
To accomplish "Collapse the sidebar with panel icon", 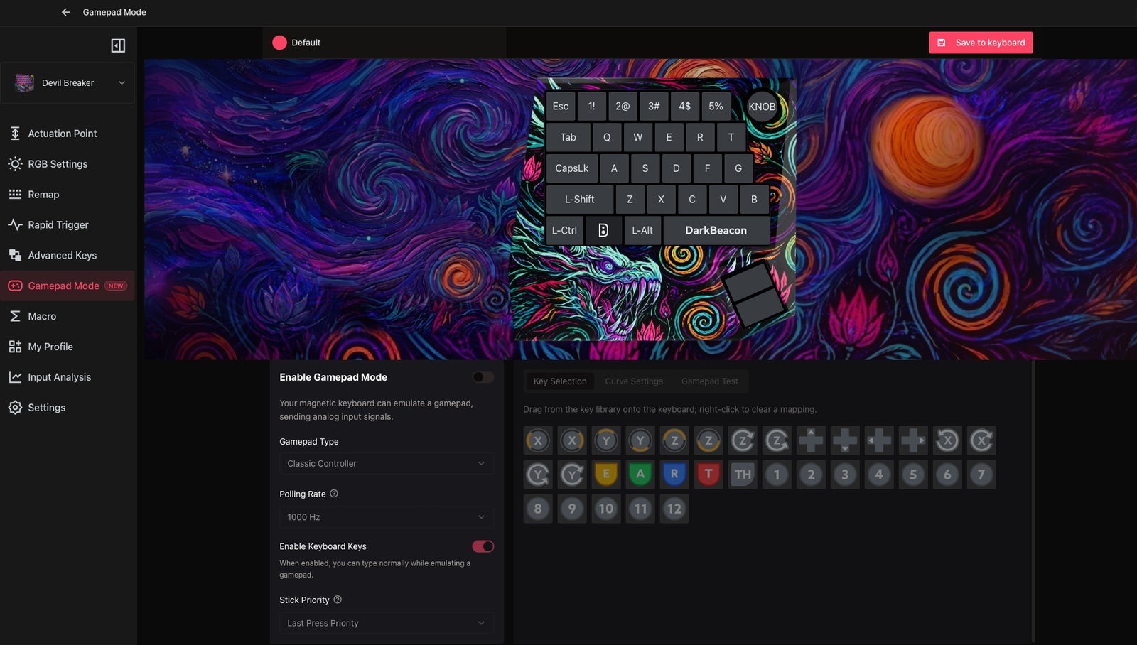I will (118, 45).
